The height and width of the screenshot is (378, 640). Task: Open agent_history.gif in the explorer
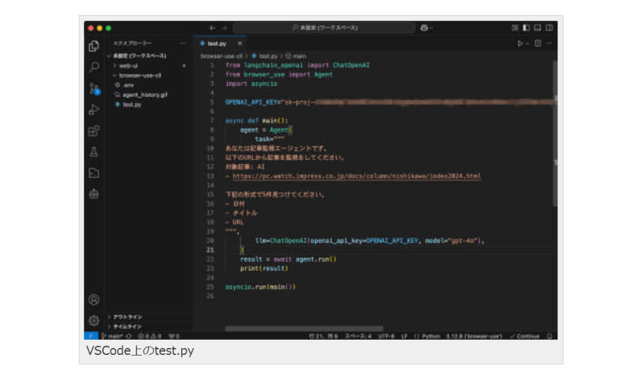coord(140,95)
